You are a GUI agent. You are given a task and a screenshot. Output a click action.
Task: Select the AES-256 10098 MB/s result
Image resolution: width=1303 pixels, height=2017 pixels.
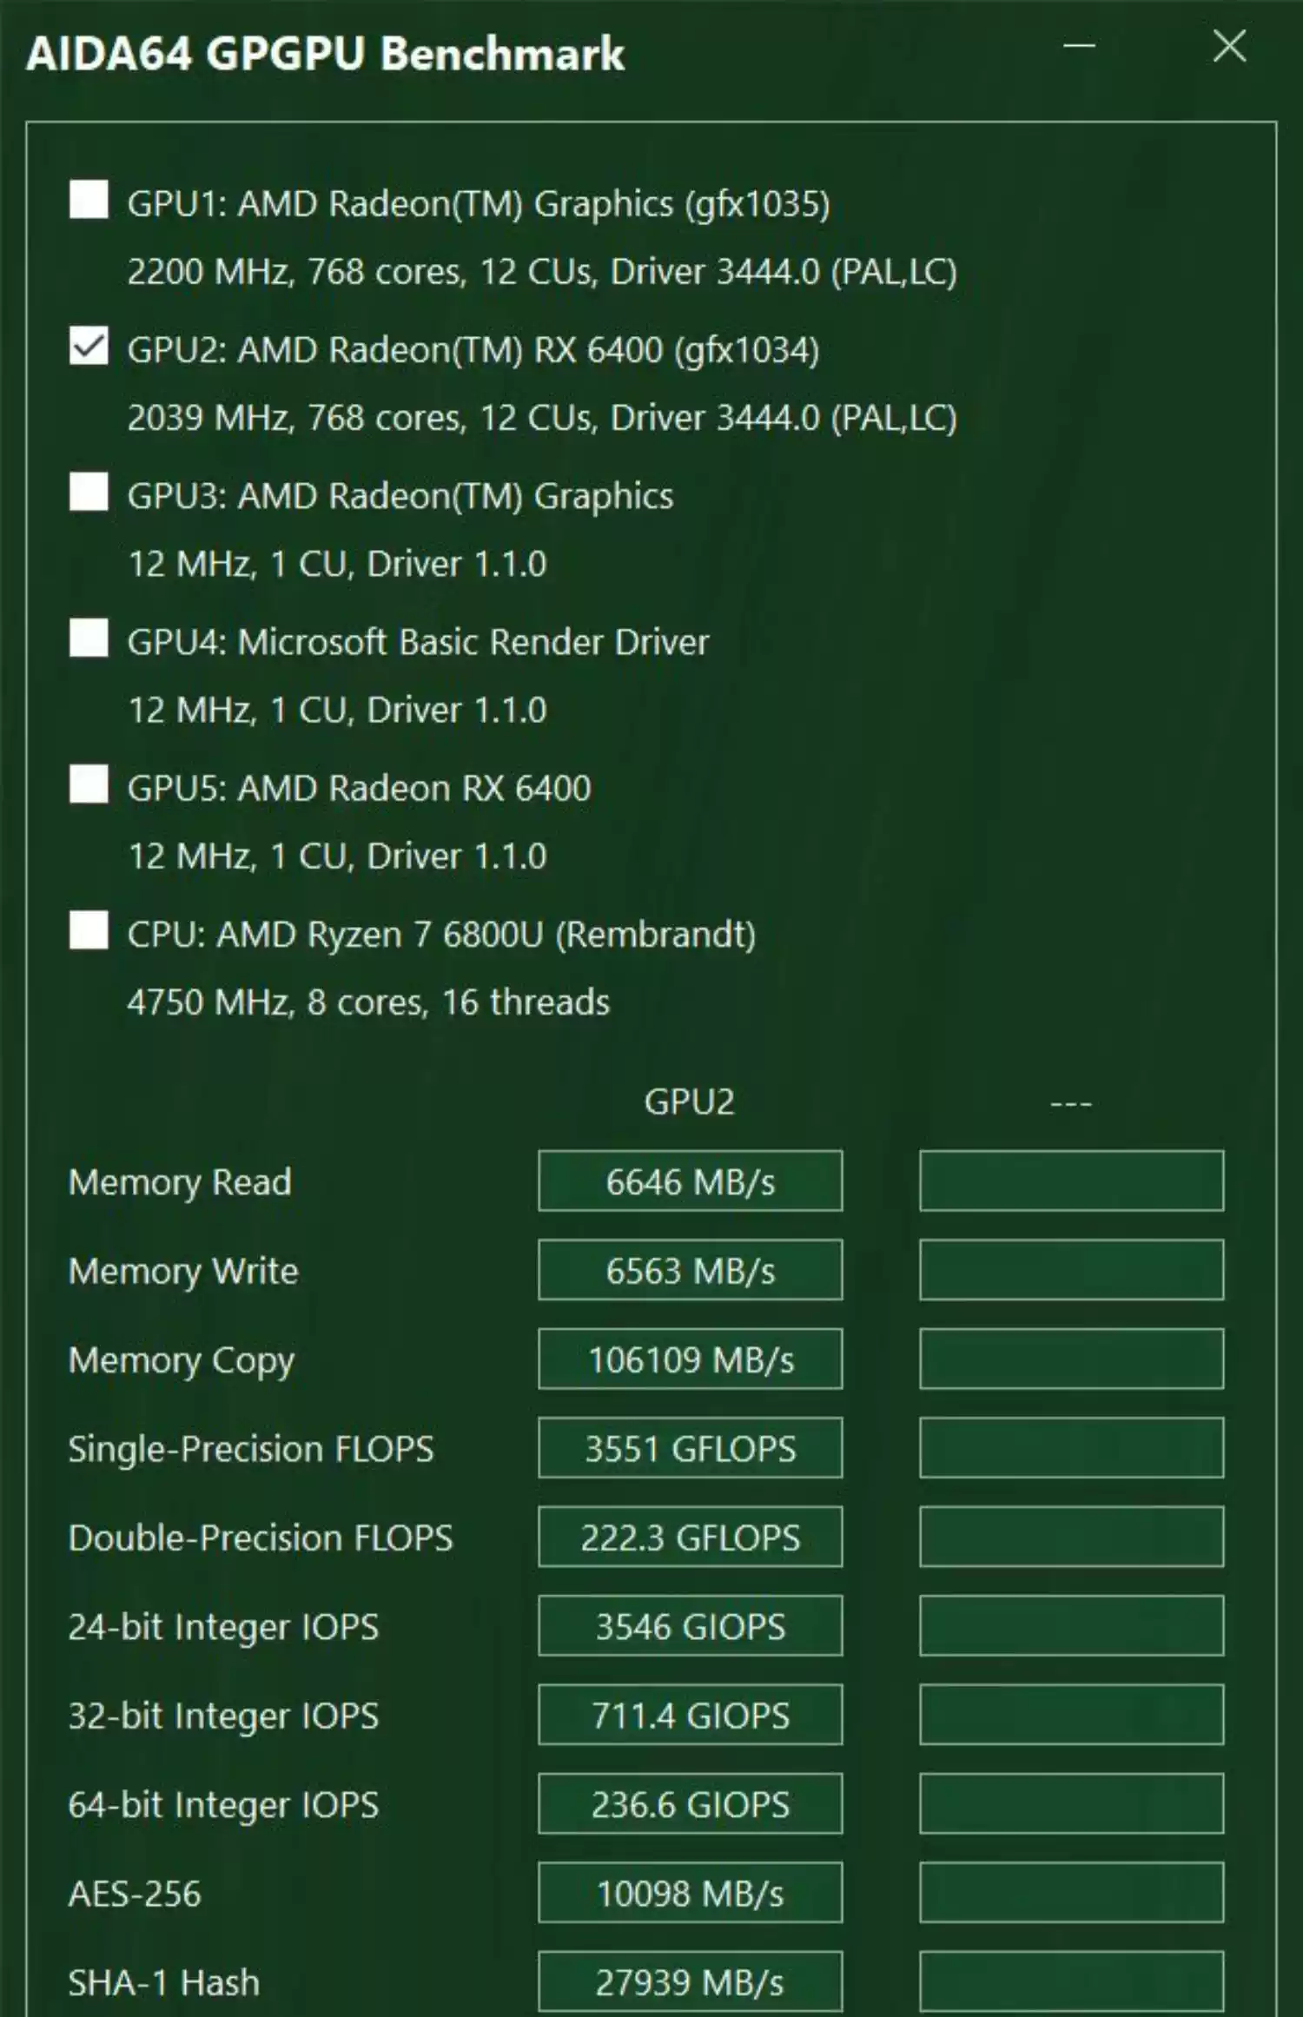690,1893
